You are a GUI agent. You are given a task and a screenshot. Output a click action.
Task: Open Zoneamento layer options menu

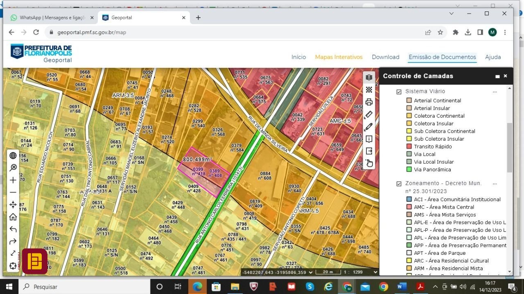[495, 184]
